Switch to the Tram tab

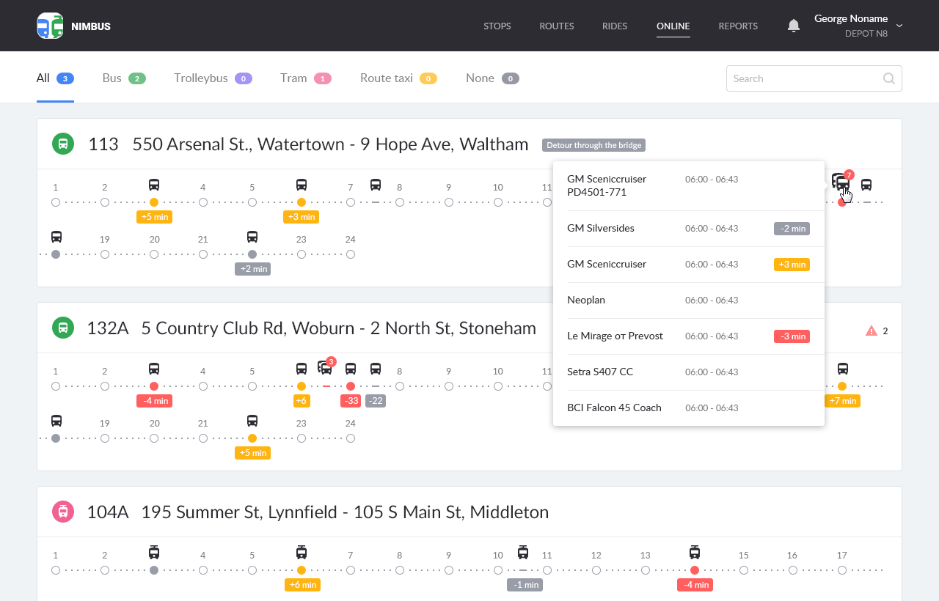pos(293,78)
